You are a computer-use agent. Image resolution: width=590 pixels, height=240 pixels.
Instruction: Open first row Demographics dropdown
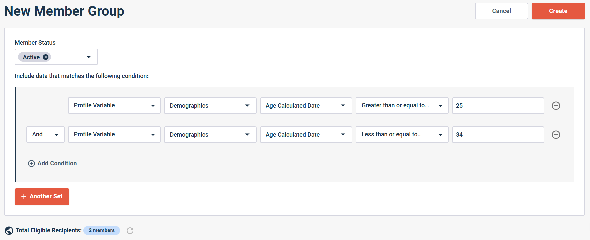coord(210,106)
